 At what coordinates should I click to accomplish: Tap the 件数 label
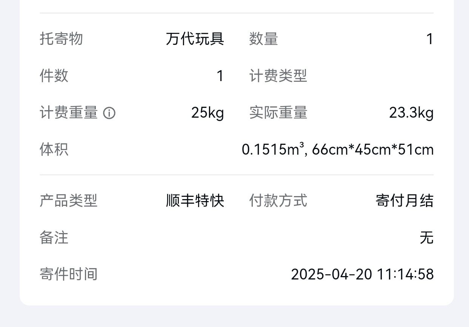54,76
